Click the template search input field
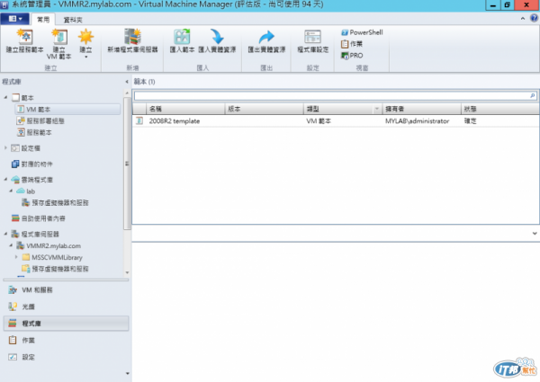Image resolution: width=540 pixels, height=382 pixels. [x=331, y=95]
